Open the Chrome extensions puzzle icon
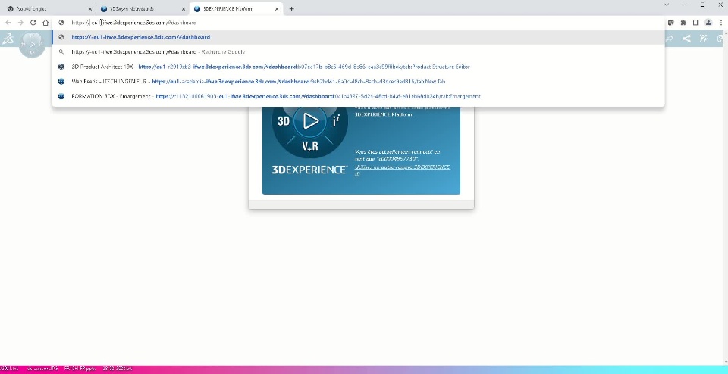 tap(683, 22)
